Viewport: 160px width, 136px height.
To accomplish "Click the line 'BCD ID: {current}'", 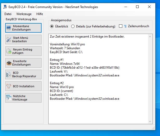I will click(x=62, y=91).
